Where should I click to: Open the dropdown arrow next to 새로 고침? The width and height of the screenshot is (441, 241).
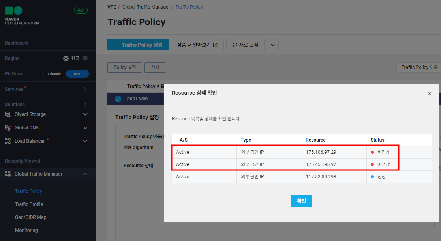tap(272, 44)
